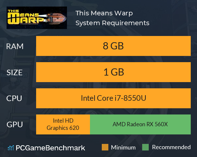Click the Intel Core i7-8550U bar
Image resolution: width=197 pixels, height=157 pixels.
pyautogui.click(x=113, y=98)
